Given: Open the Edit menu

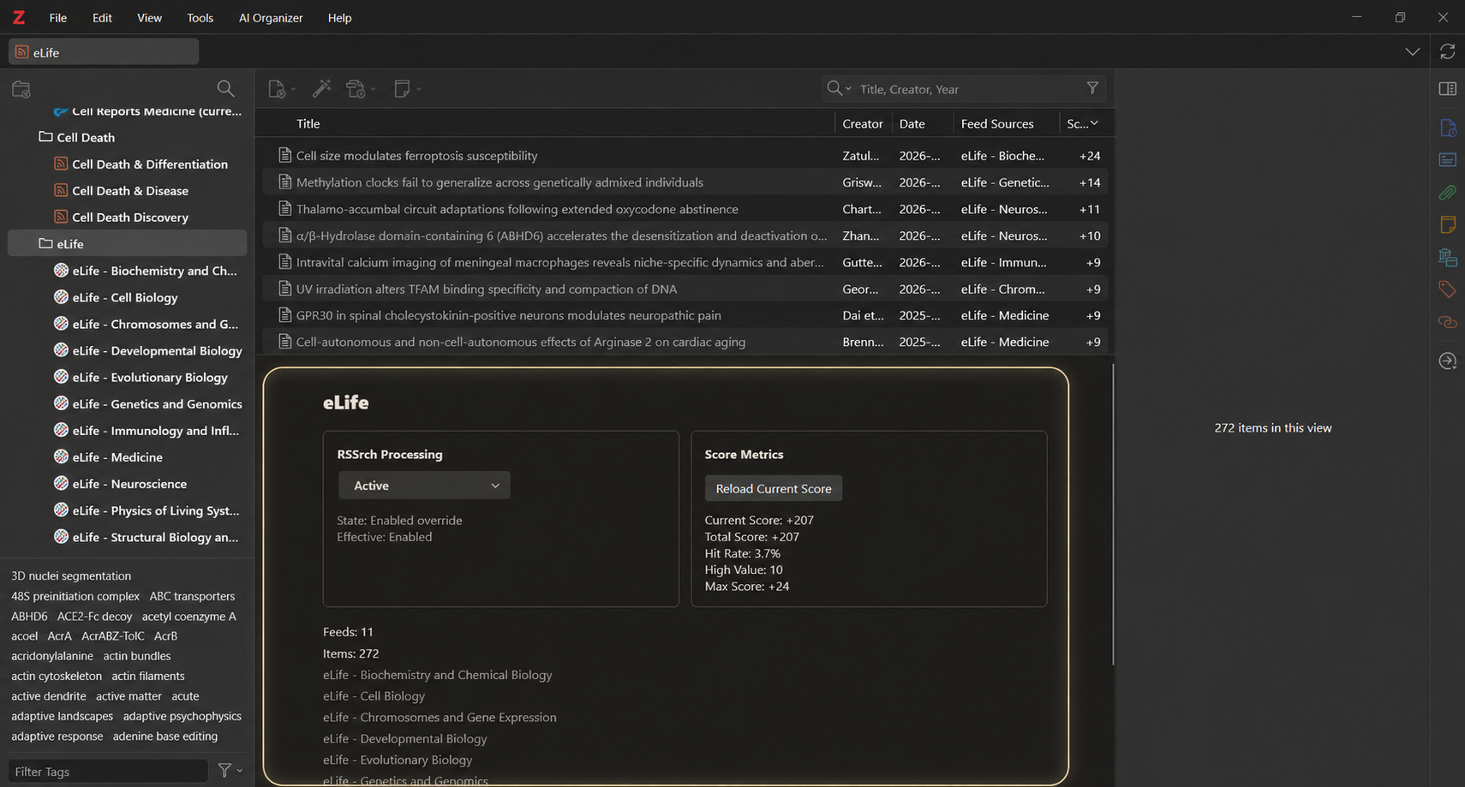Looking at the screenshot, I should pyautogui.click(x=102, y=17).
